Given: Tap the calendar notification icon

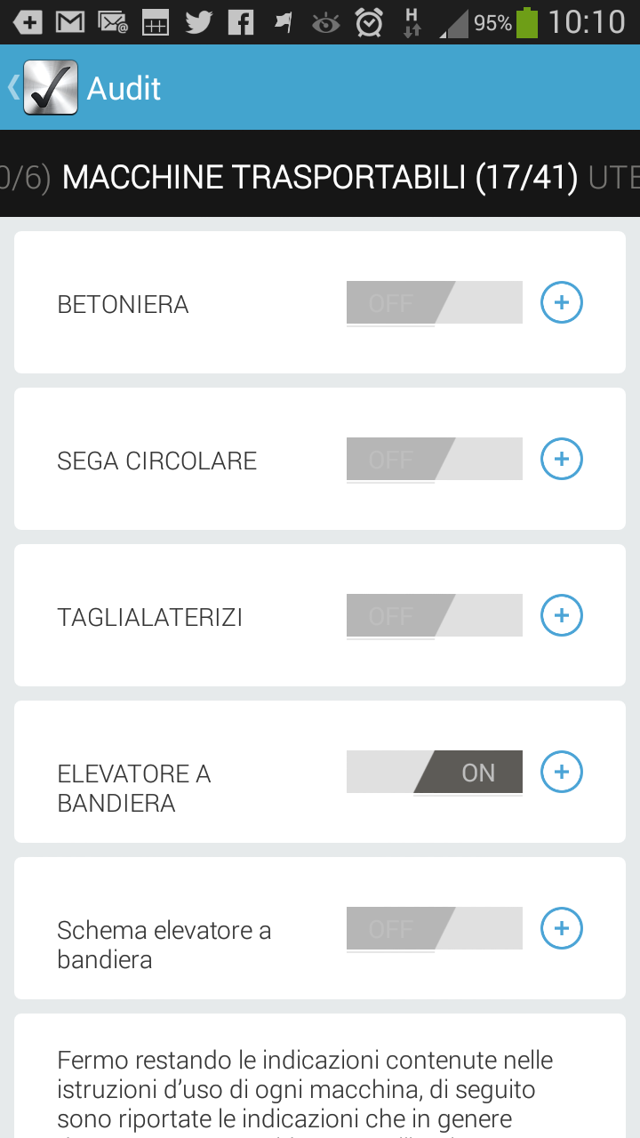Looking at the screenshot, I should (156, 22).
